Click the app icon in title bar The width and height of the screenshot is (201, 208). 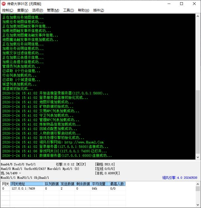[x=4, y=4]
